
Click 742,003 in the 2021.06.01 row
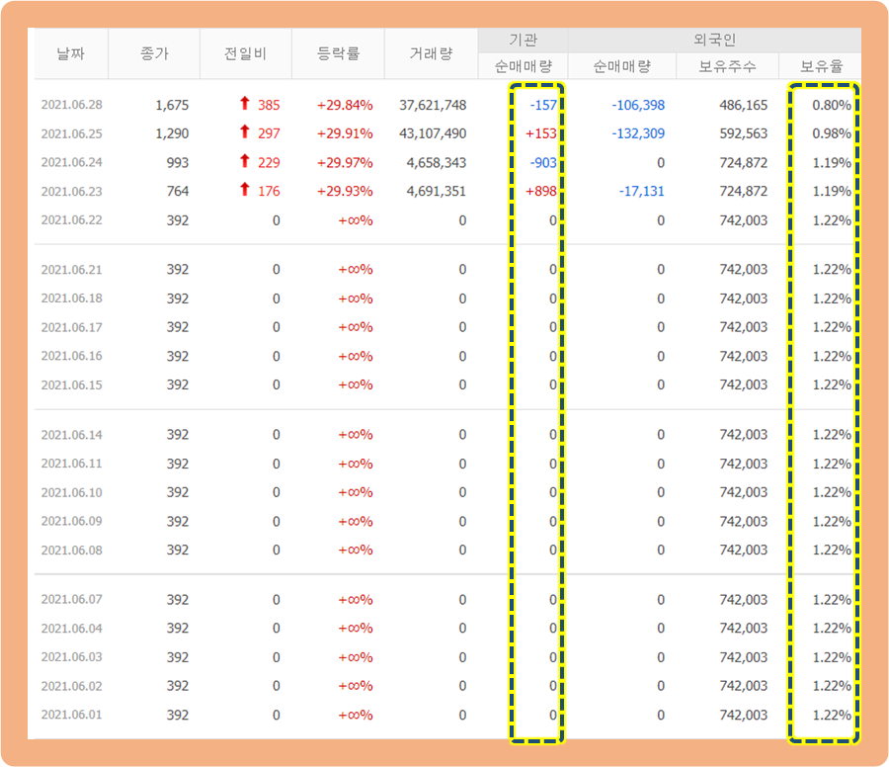[743, 715]
